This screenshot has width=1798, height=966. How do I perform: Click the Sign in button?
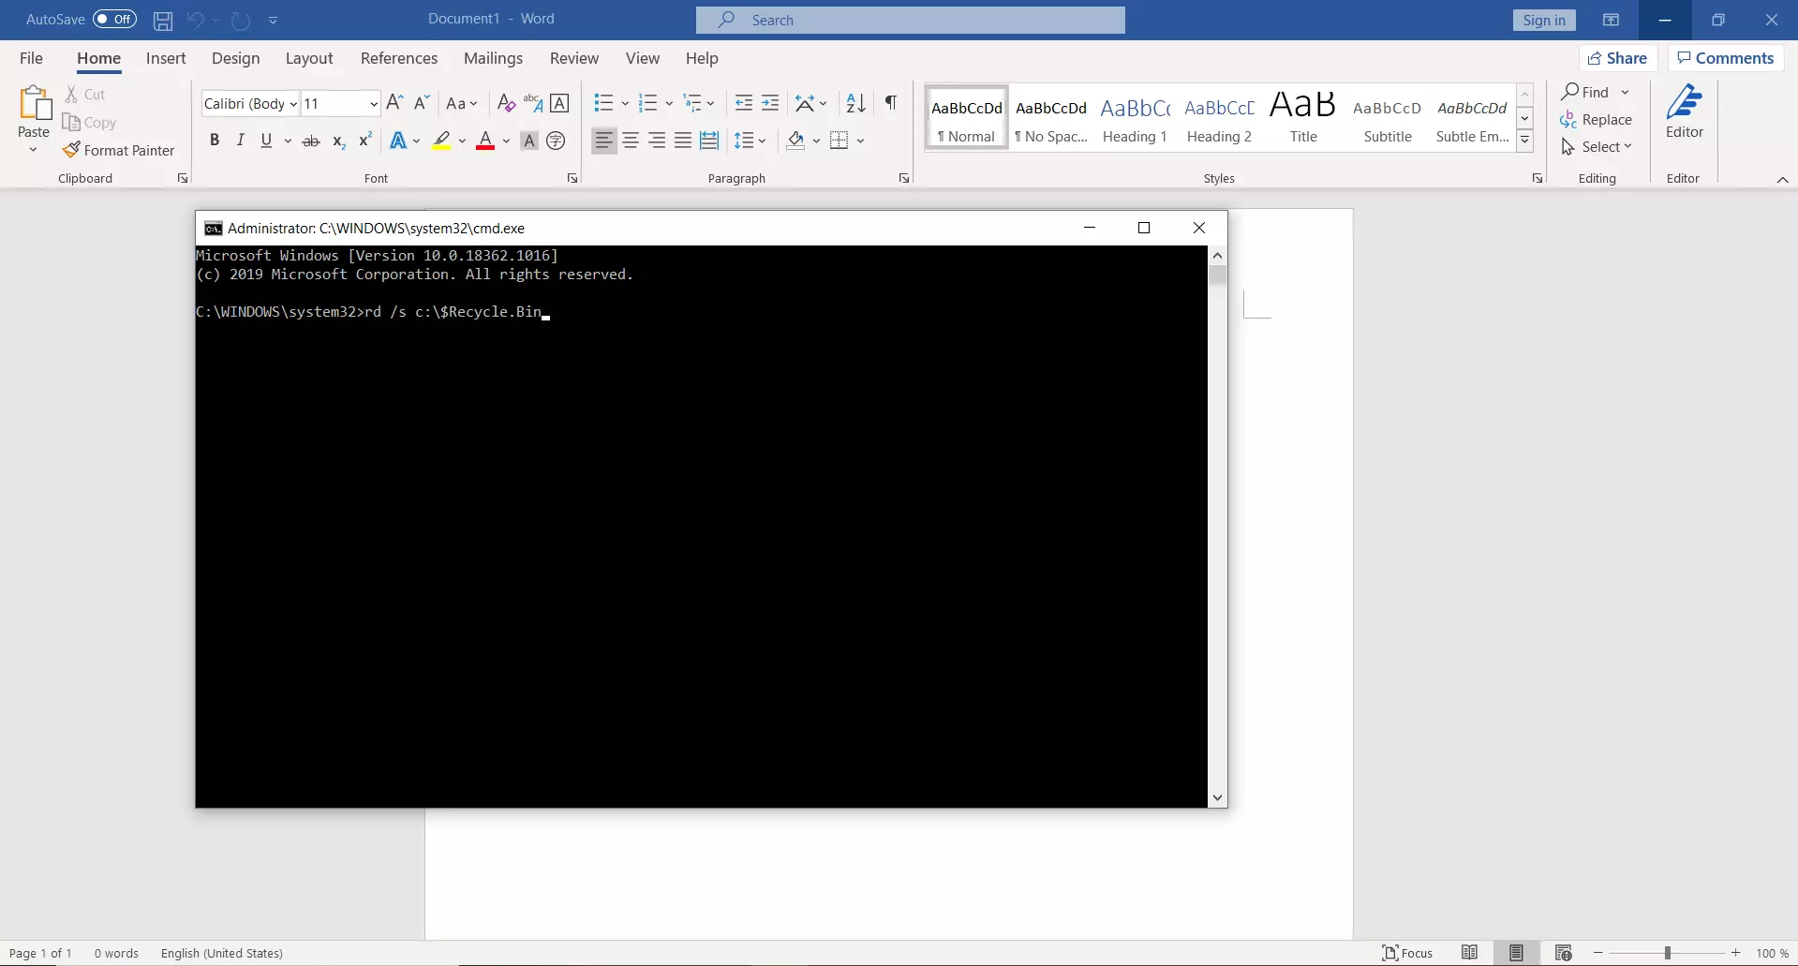pos(1544,20)
